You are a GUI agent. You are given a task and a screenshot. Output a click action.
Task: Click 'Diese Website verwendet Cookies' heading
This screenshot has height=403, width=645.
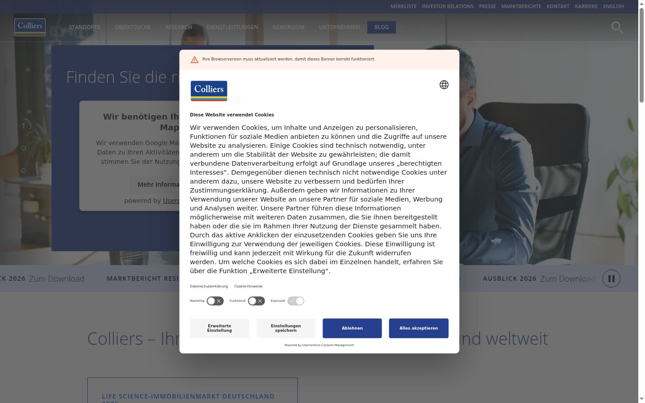pos(232,115)
